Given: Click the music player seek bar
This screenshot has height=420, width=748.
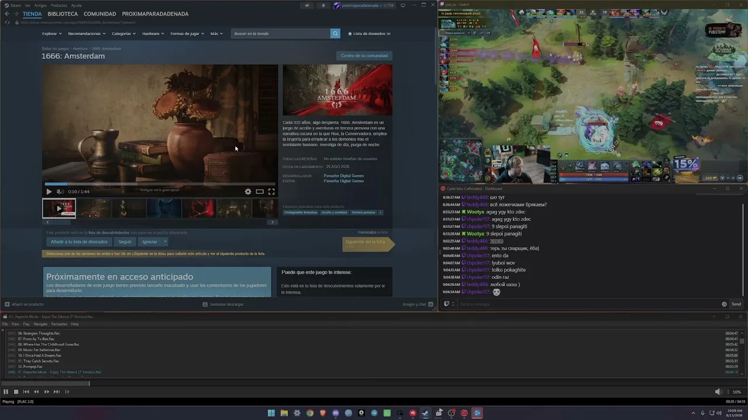Looking at the screenshot, I should [x=374, y=383].
